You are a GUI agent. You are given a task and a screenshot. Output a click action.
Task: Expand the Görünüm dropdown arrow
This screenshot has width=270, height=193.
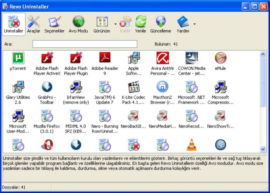pos(115,24)
